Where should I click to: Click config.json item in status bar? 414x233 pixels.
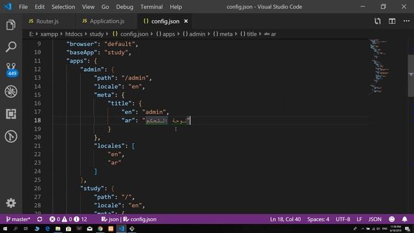click(140, 219)
